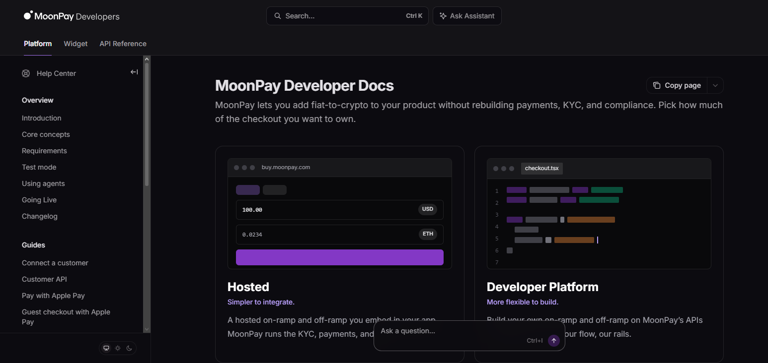Open Guest checkout with Apple Pay guide
768x363 pixels.
pos(66,317)
